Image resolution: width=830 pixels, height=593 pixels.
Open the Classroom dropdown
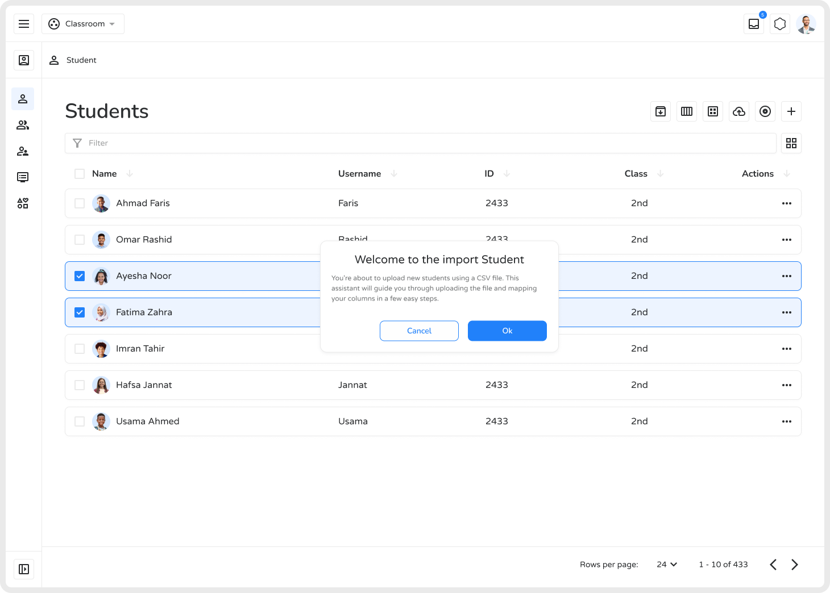click(83, 24)
